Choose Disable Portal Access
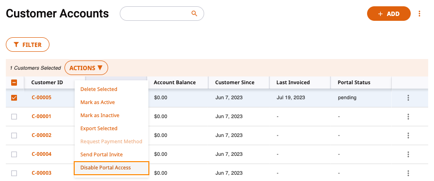 tap(111, 168)
